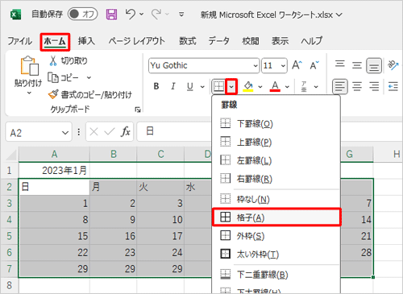
Task: Open the コピー dropdown arrow
Action: pos(89,78)
